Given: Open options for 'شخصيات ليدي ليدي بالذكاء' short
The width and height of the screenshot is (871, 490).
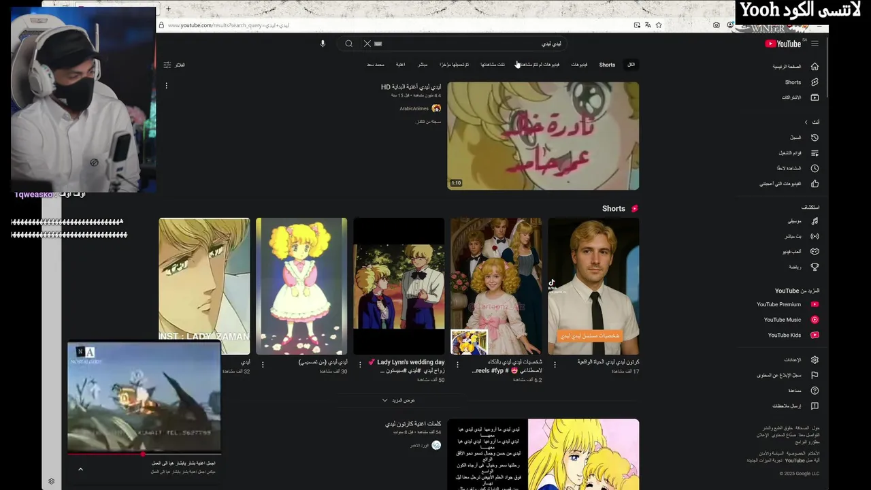Looking at the screenshot, I should click(457, 365).
